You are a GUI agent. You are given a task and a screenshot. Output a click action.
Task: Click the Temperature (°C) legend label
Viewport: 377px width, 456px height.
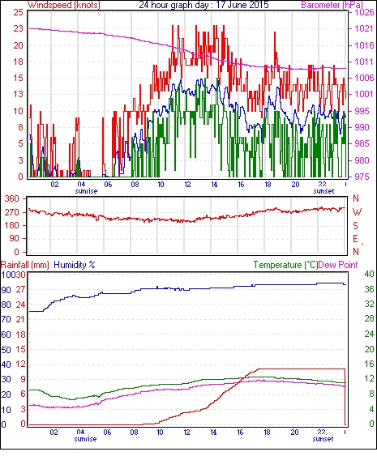[285, 265]
